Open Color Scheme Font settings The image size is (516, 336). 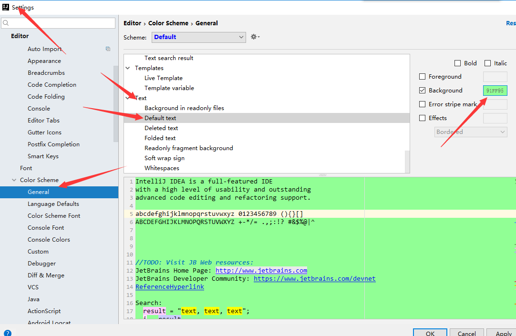[54, 216]
